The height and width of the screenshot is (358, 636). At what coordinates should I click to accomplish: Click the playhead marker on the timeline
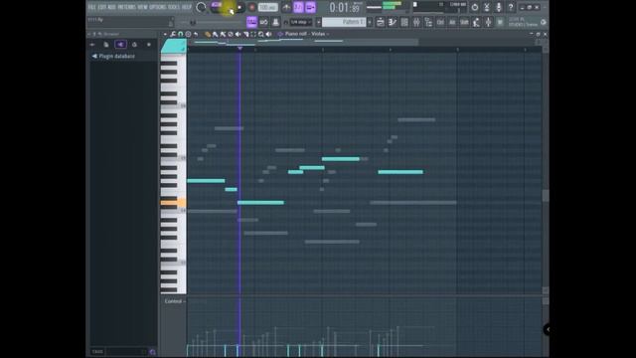pyautogui.click(x=240, y=49)
